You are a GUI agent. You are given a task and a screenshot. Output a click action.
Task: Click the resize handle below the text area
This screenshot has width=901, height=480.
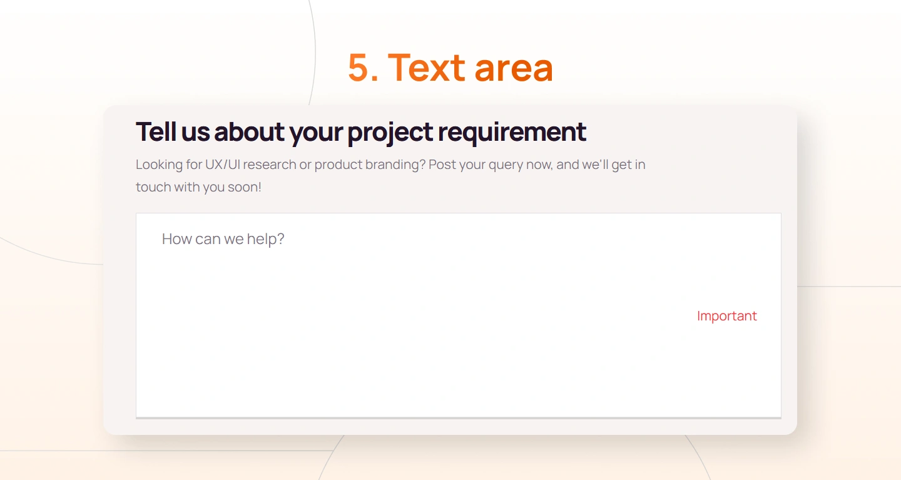point(458,416)
